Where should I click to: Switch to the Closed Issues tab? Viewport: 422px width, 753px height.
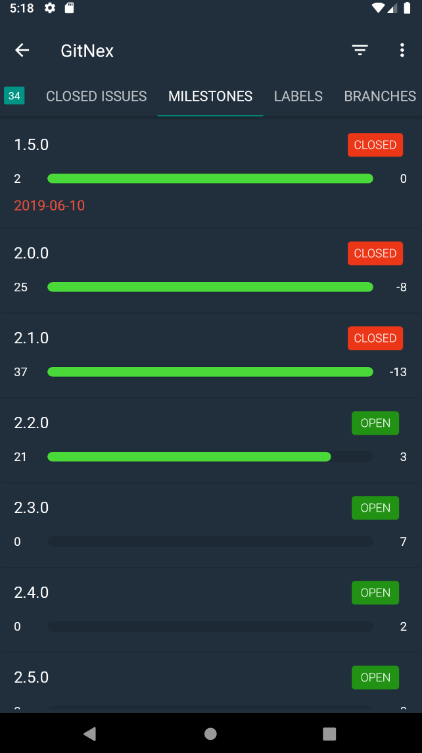[x=97, y=96]
